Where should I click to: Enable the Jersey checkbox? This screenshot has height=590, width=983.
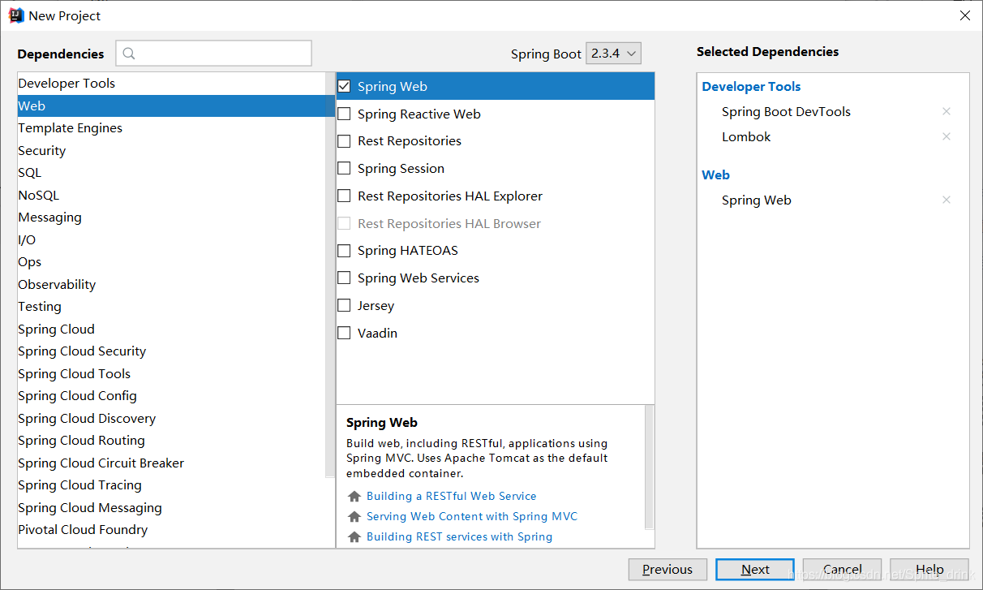(344, 306)
